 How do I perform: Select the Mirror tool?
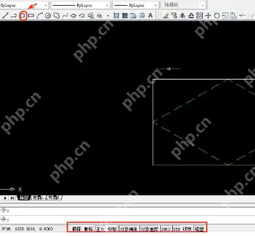[x=183, y=16]
